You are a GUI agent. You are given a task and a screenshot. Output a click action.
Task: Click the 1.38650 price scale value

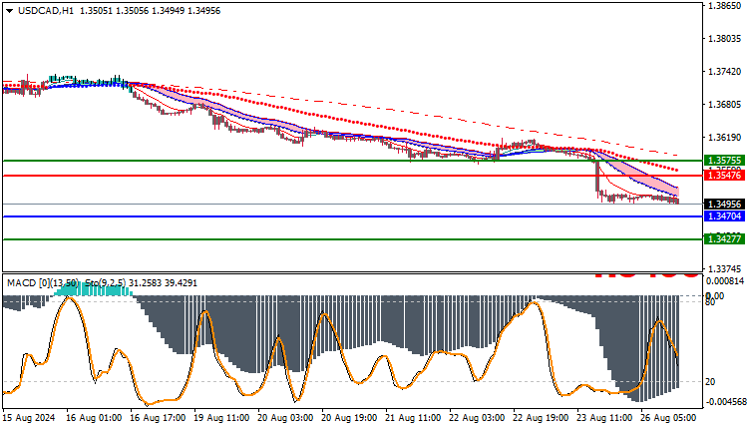tap(725, 6)
